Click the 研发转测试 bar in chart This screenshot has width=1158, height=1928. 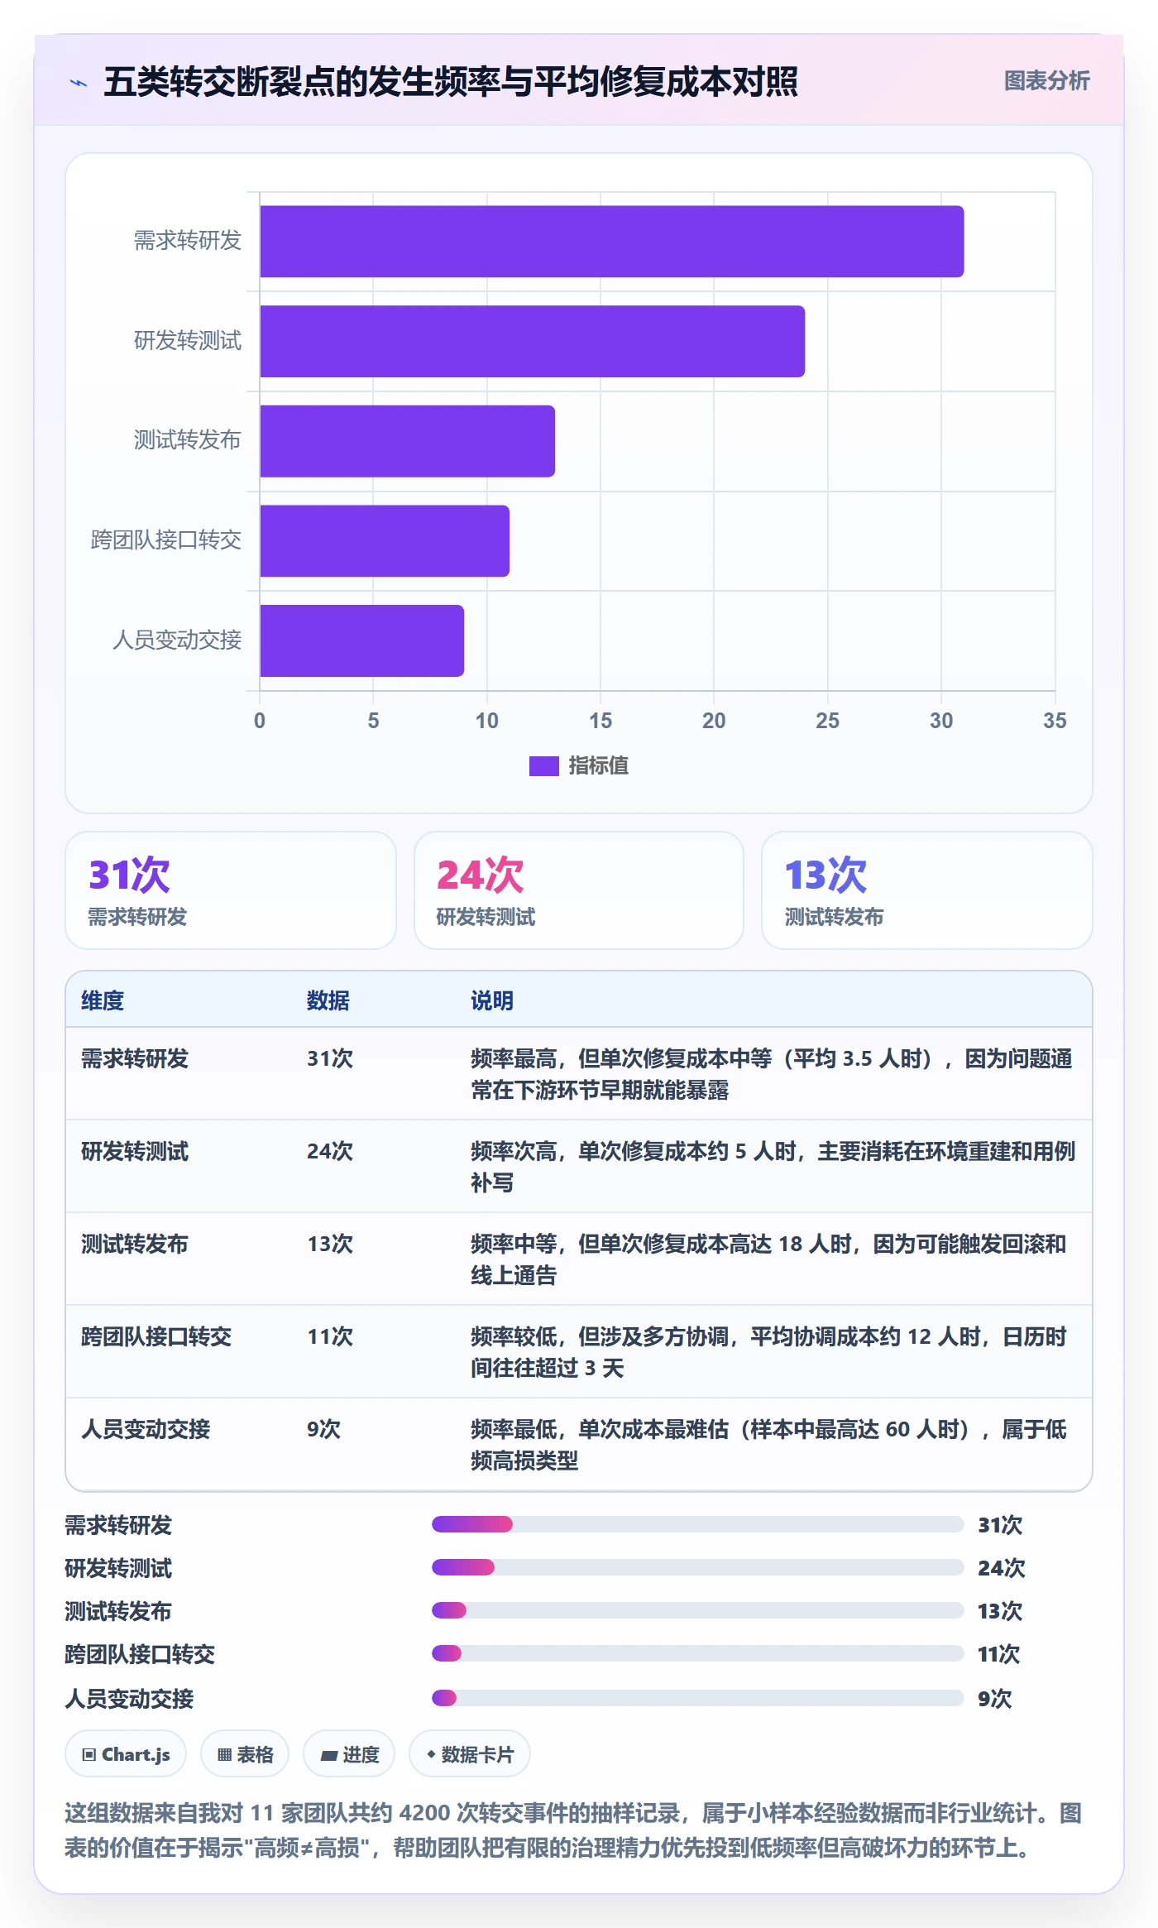(533, 342)
